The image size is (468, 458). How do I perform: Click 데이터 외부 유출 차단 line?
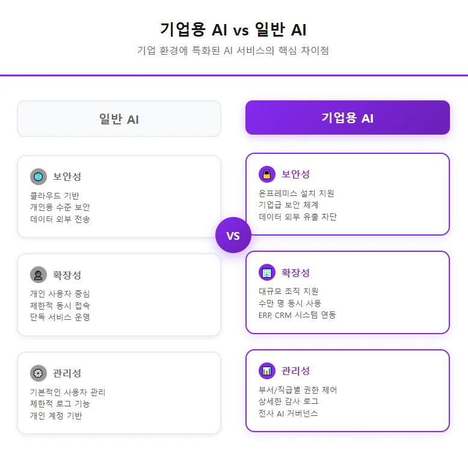(298, 216)
